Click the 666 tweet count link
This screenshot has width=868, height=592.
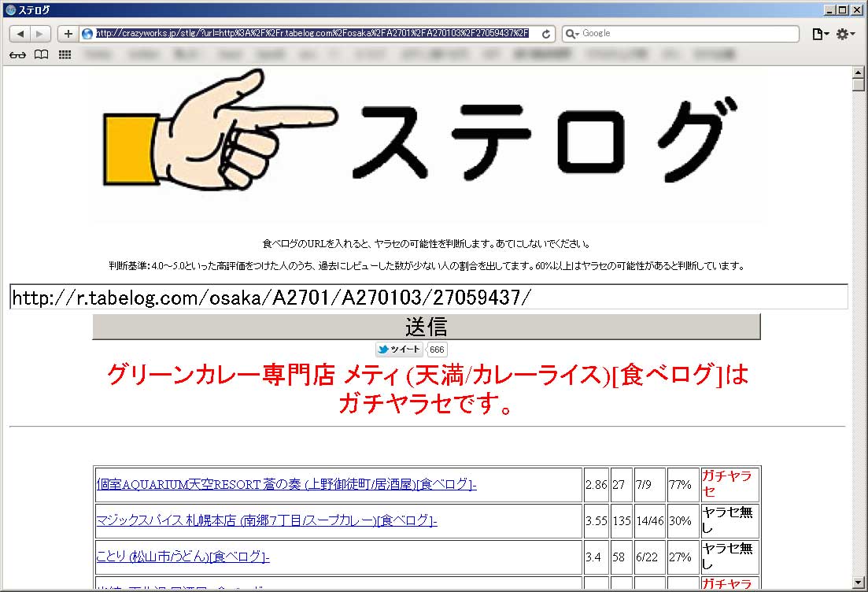436,350
